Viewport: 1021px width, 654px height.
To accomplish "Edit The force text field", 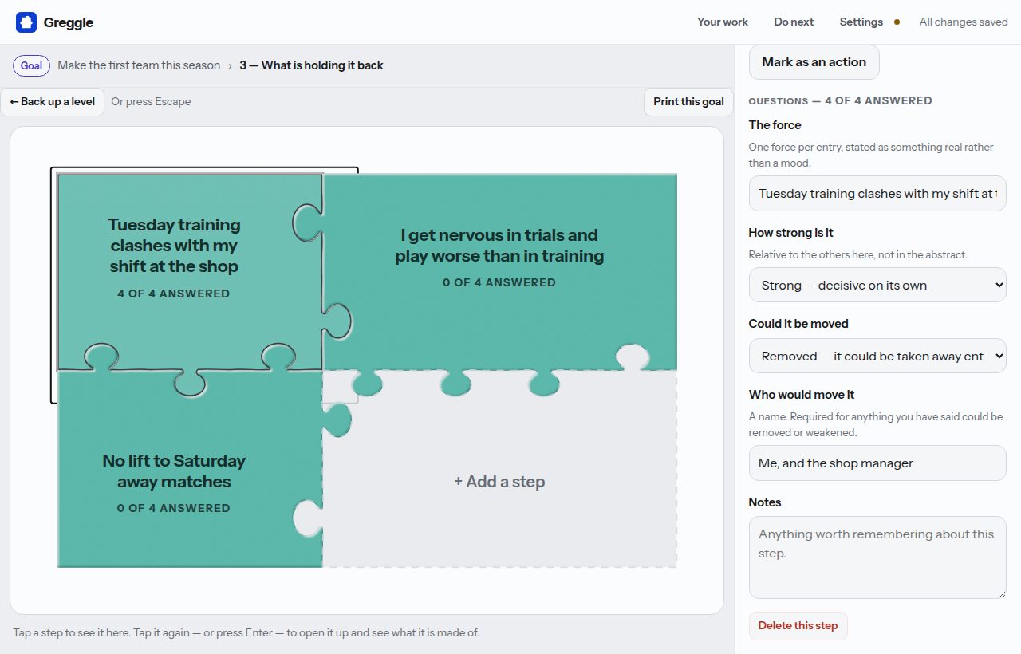I will [x=877, y=194].
